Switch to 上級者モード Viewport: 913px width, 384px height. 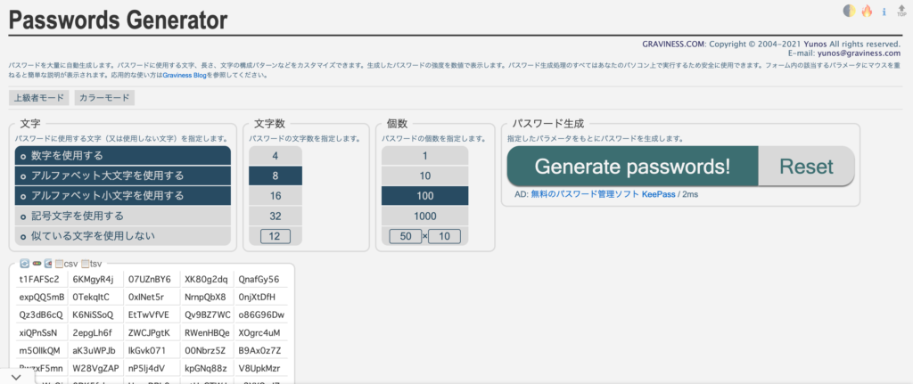click(x=37, y=98)
